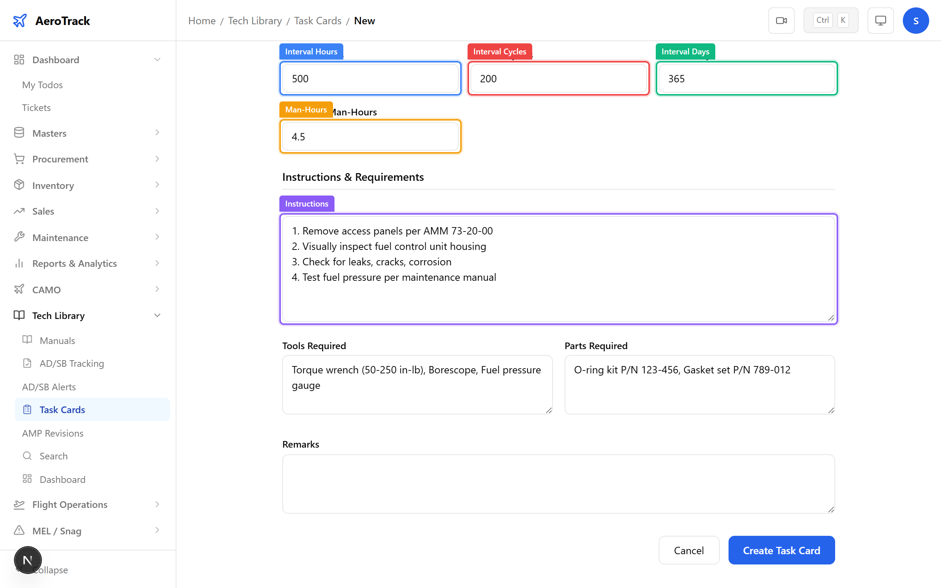Click the Create Task Card button
Image resolution: width=941 pixels, height=588 pixels.
click(781, 550)
